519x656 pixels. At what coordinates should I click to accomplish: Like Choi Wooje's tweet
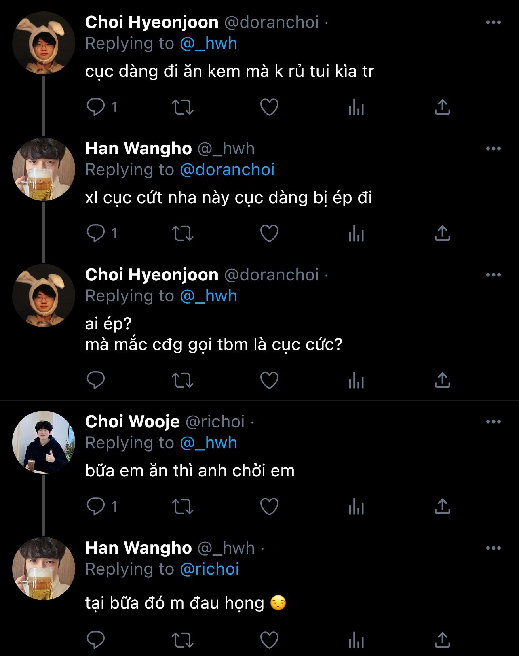click(269, 507)
